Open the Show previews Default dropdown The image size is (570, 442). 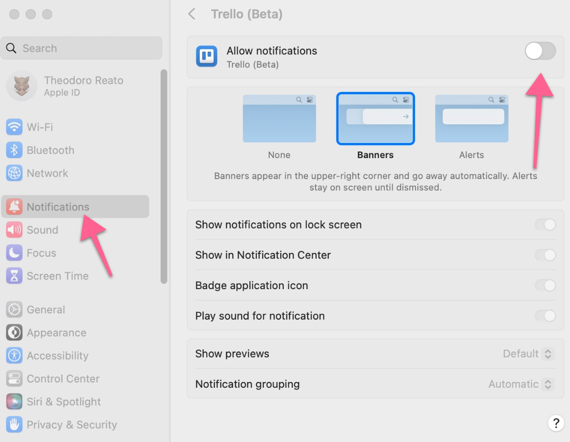point(528,354)
